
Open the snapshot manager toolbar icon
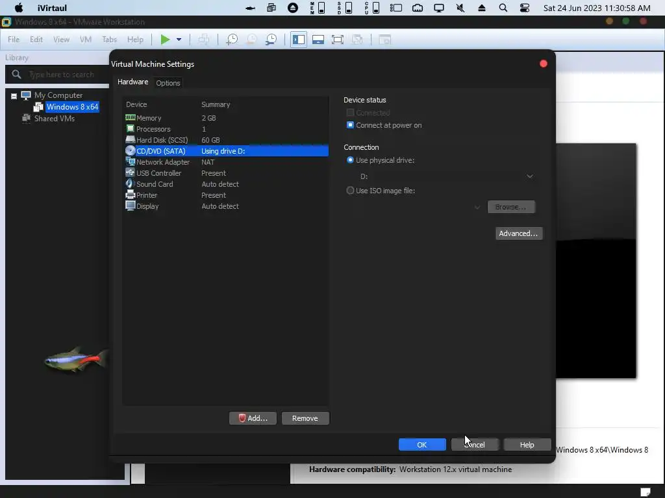tap(271, 40)
